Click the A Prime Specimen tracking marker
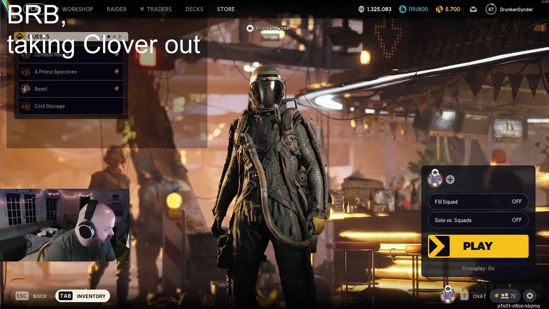This screenshot has height=309, width=549. pyautogui.click(x=116, y=72)
